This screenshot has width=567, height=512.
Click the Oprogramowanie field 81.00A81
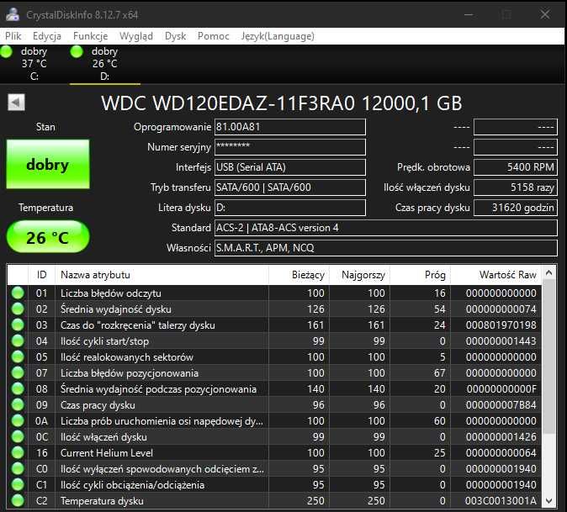pos(290,127)
